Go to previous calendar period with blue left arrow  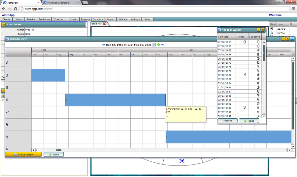(x=103, y=45)
